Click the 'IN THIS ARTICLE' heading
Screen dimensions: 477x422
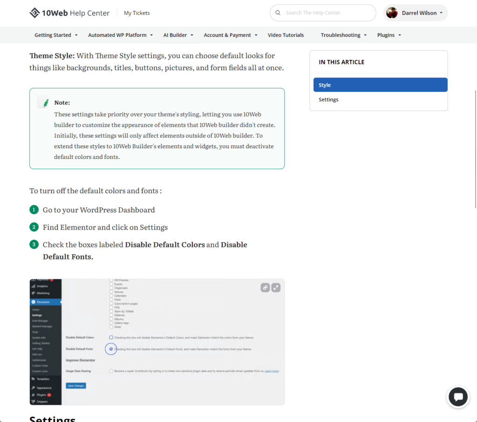341,62
